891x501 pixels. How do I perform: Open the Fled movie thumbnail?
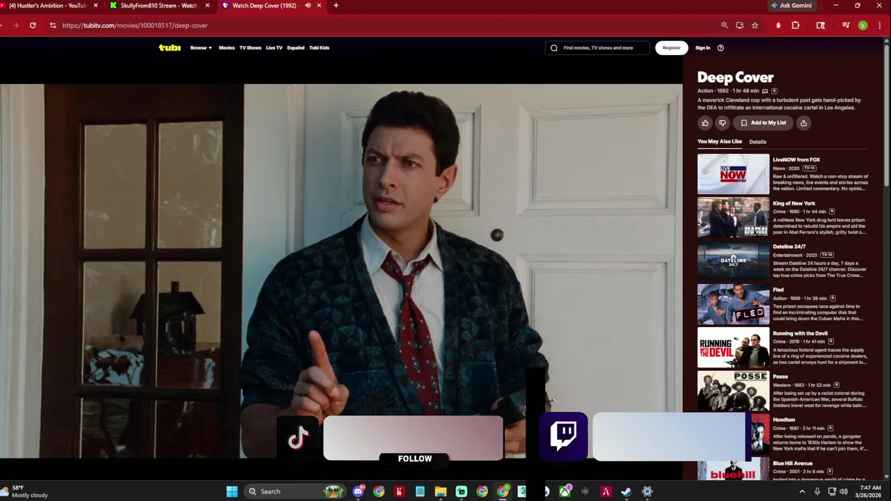tap(733, 304)
